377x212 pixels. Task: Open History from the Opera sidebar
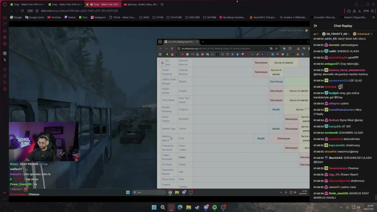point(5,76)
